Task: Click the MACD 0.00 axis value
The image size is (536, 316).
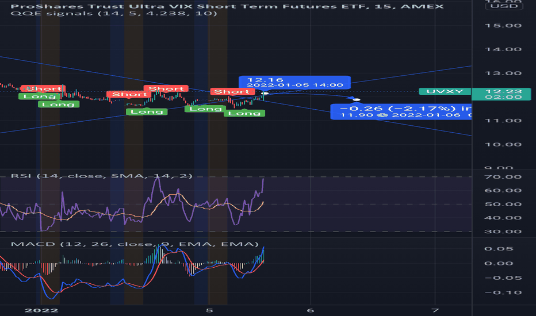Action: pyautogui.click(x=499, y=263)
